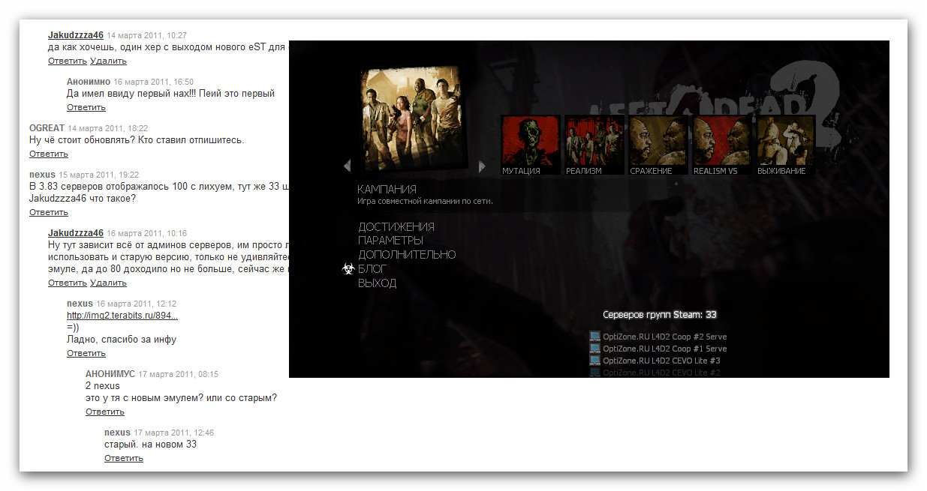Click the left arrow beside the campaign picture
This screenshot has width=927, height=491.
[x=347, y=166]
